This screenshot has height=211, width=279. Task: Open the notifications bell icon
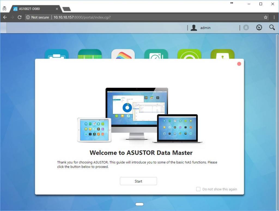246,27
